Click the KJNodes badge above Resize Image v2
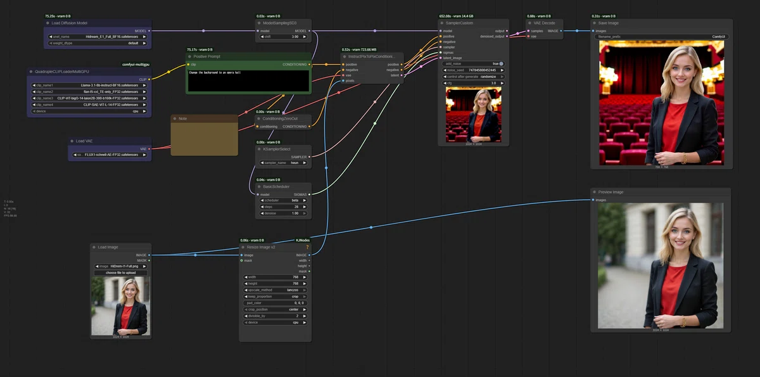The height and width of the screenshot is (377, 760). coord(303,240)
